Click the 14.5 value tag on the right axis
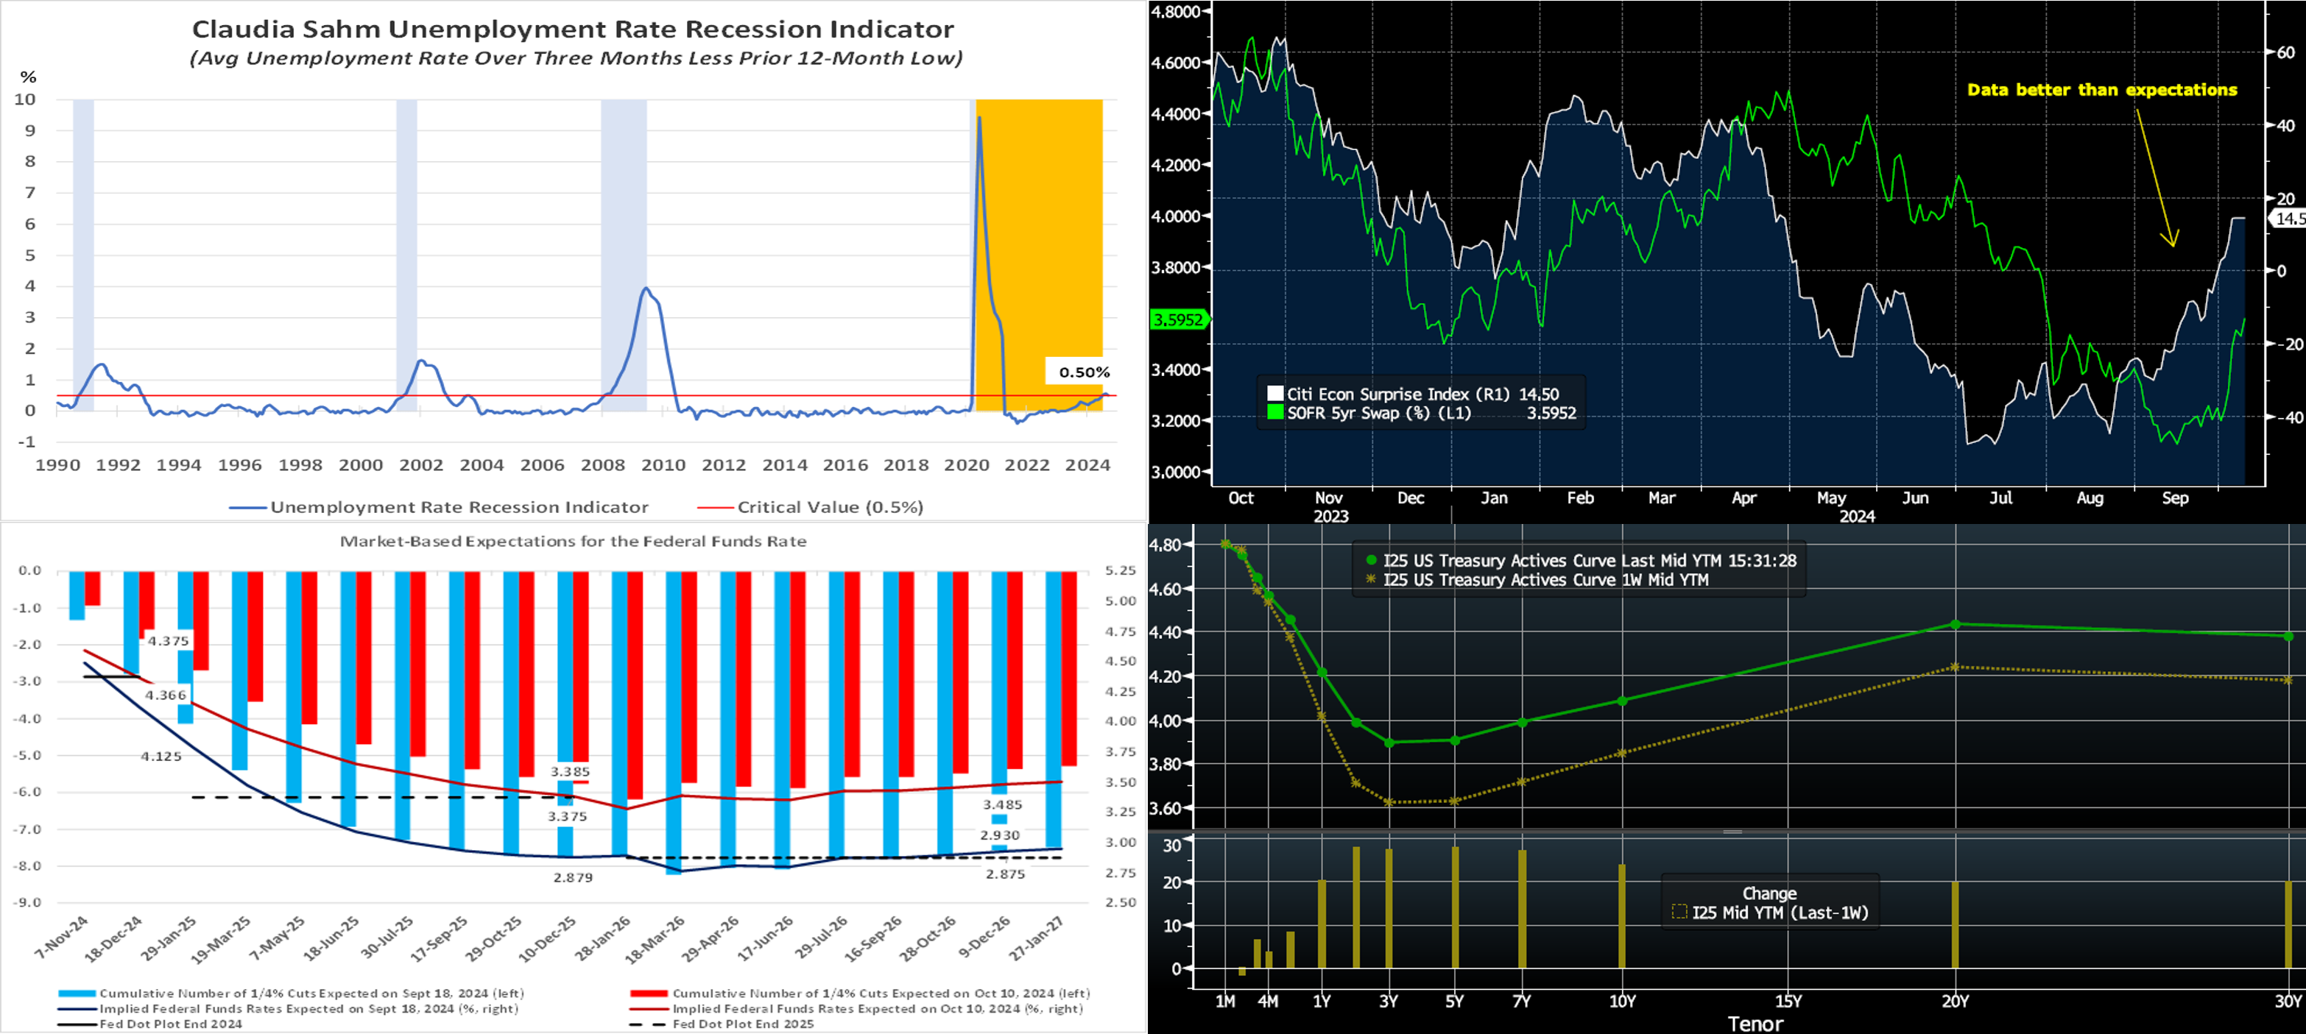Screen dimensions: 2306x1034 pyautogui.click(x=2289, y=219)
